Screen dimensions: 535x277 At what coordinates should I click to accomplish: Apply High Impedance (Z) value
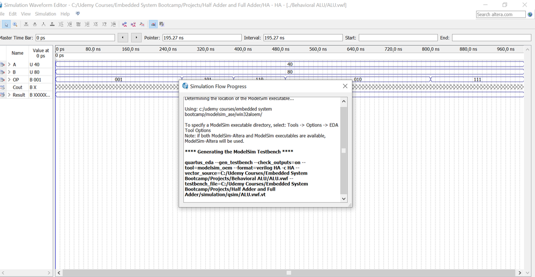click(52, 24)
